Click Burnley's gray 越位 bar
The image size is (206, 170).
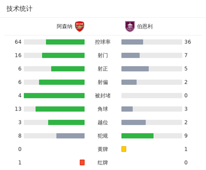coord(134,122)
